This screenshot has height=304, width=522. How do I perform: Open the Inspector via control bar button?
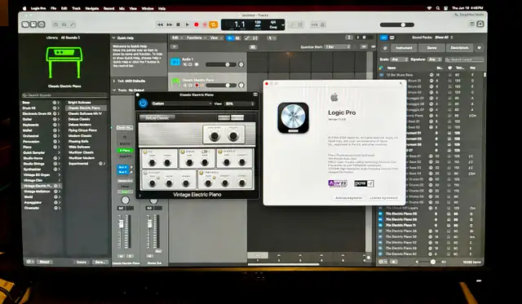coord(33,24)
